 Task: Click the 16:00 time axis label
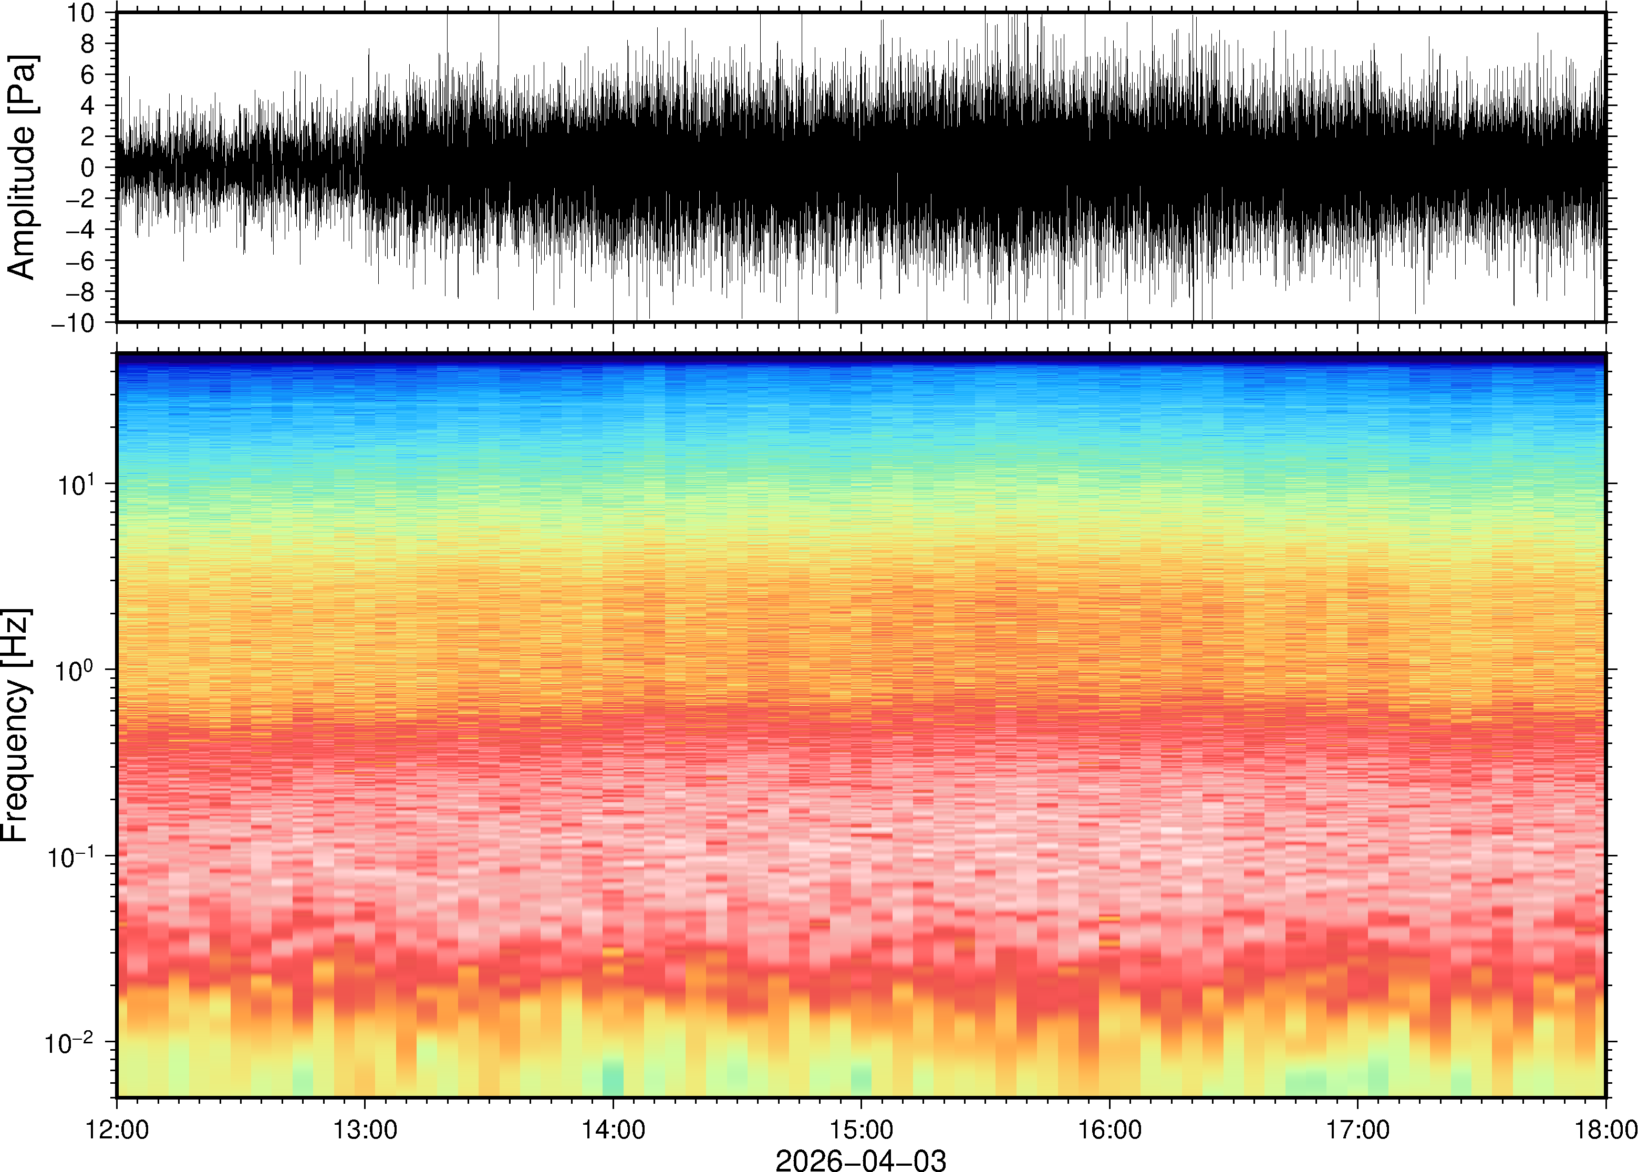1110,1129
